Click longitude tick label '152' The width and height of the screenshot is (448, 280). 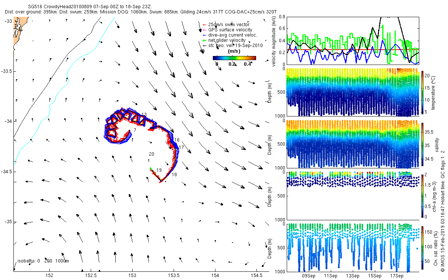(x=49, y=276)
